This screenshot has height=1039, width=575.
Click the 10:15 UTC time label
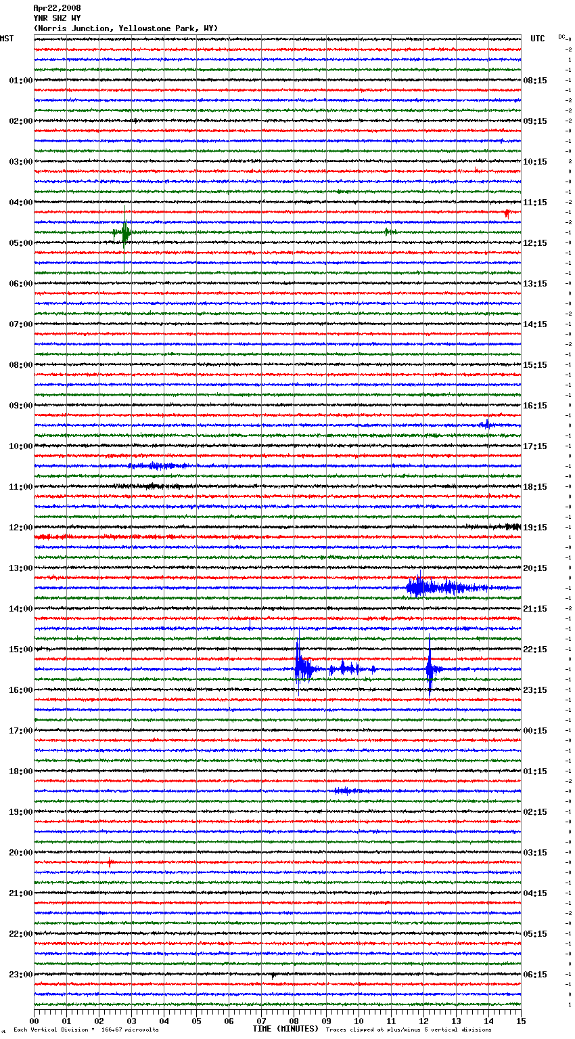click(x=535, y=162)
